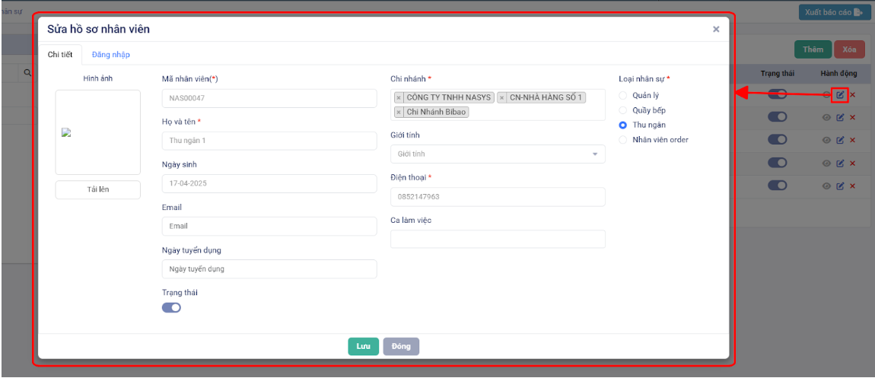The image size is (875, 378).
Task: Remove the Chi Nhánh Bibao branch tag
Action: tap(399, 113)
